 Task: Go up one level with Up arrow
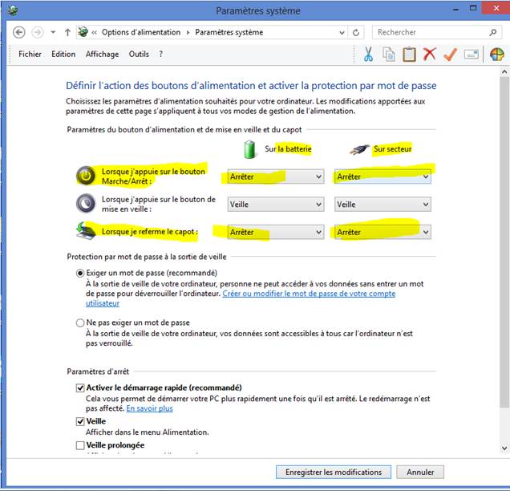(67, 33)
